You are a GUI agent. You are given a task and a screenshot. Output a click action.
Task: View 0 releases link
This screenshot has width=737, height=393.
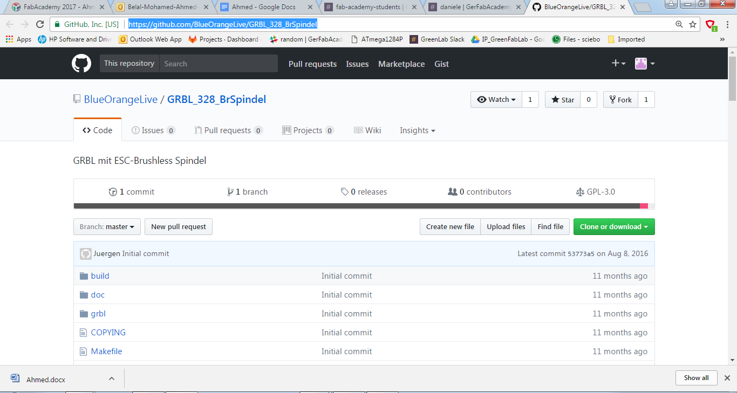tap(364, 192)
